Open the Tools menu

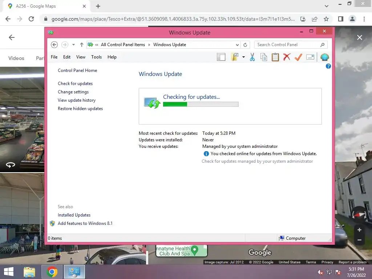tap(96, 57)
